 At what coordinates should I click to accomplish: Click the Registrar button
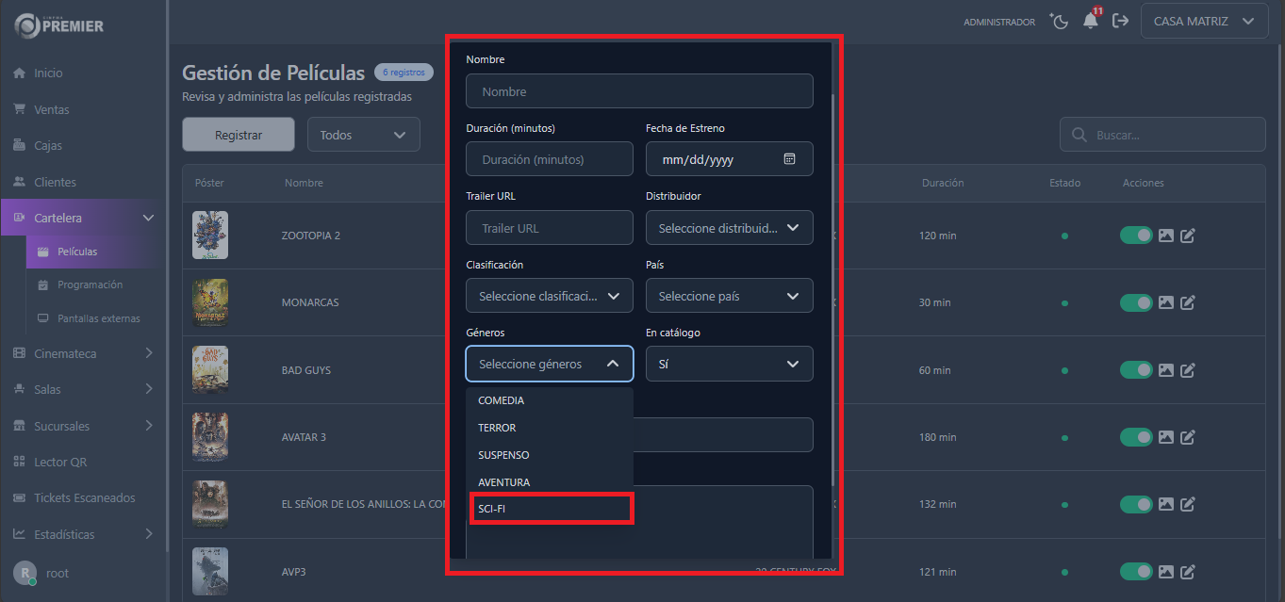click(239, 135)
